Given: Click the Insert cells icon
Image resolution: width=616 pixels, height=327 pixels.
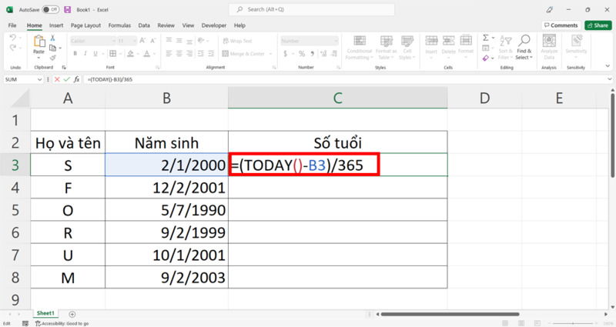Looking at the screenshot, I should pyautogui.click(x=431, y=41).
